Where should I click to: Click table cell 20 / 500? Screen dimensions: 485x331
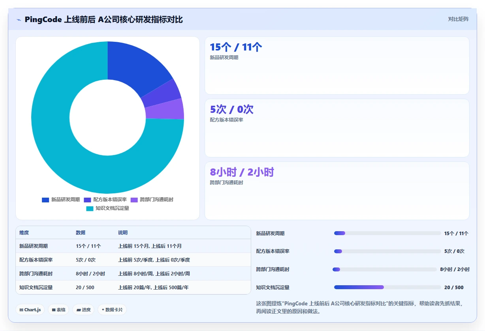pyautogui.click(x=85, y=288)
